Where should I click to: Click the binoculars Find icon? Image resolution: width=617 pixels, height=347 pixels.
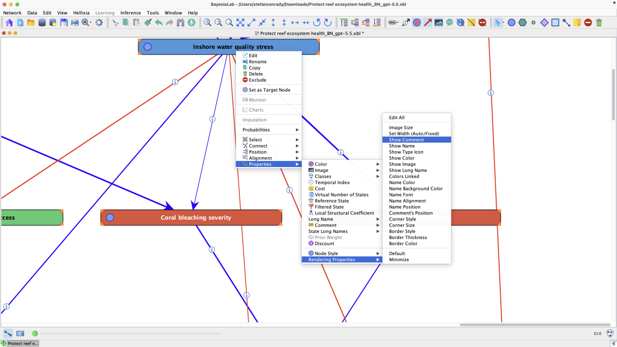tap(180, 23)
